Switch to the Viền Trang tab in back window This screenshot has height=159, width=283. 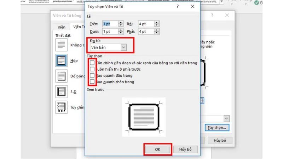click(x=78, y=27)
